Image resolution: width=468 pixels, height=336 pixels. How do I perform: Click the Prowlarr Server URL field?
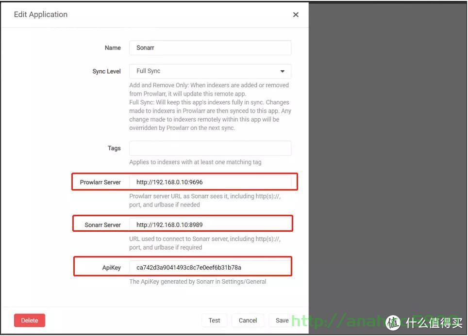pyautogui.click(x=210, y=182)
